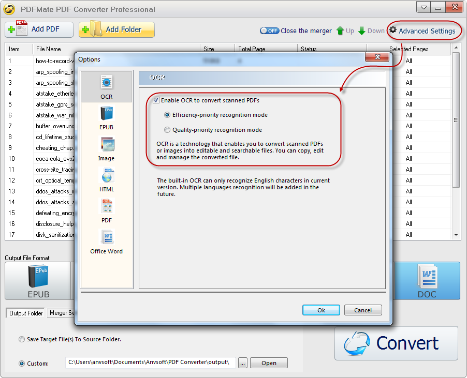Click the PDFMate app logo icon
The width and height of the screenshot is (467, 378).
click(x=9, y=9)
